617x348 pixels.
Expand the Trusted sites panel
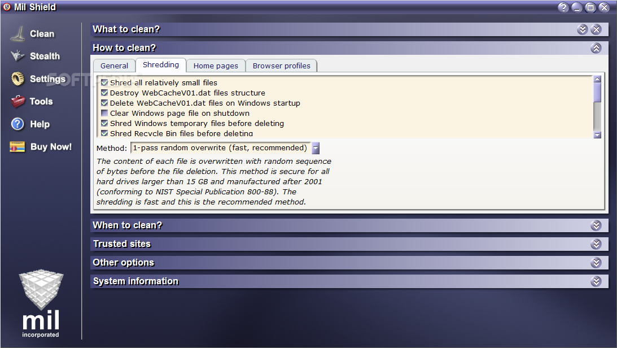point(596,244)
